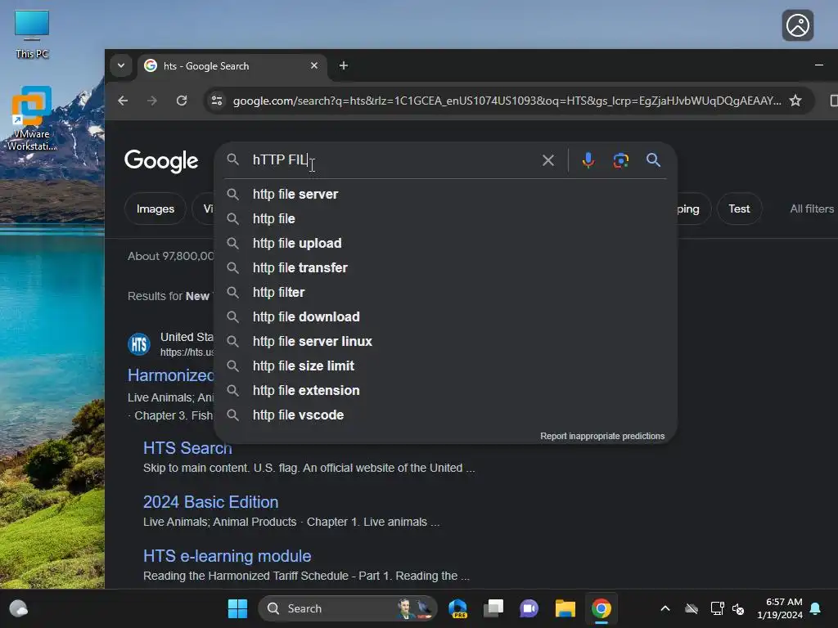This screenshot has height=628, width=838.
Task: Choose 'http file vscode' suggestion
Action: [x=446, y=415]
